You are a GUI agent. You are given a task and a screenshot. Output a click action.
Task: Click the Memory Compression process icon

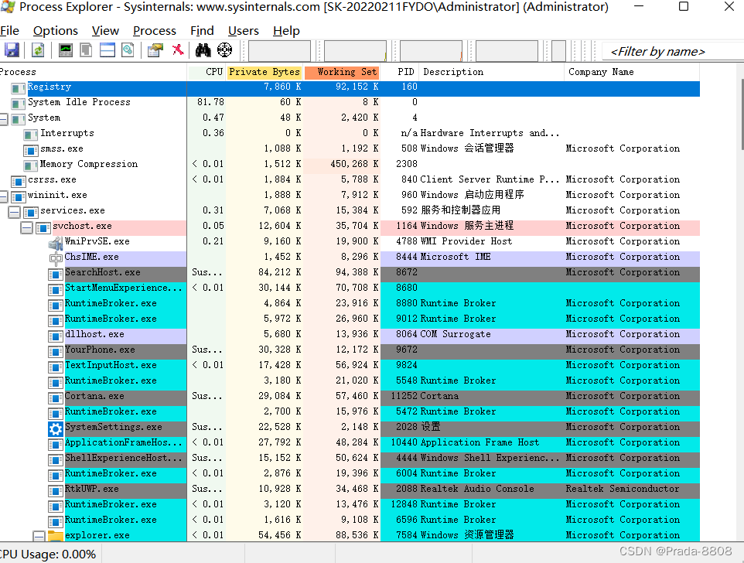pyautogui.click(x=30, y=166)
